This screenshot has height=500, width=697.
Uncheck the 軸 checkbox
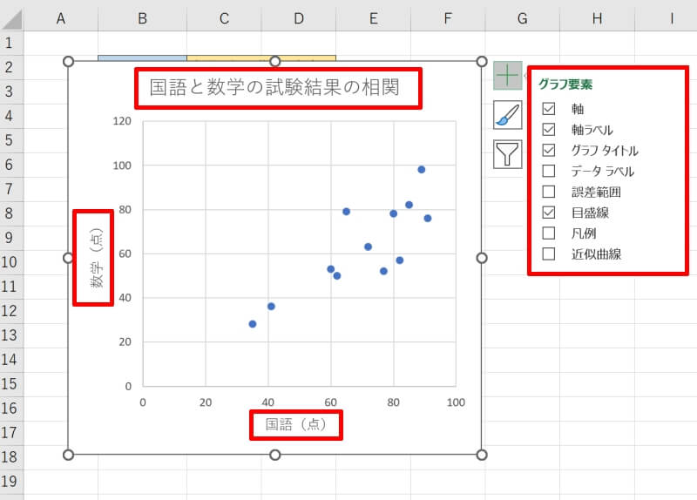[549, 108]
